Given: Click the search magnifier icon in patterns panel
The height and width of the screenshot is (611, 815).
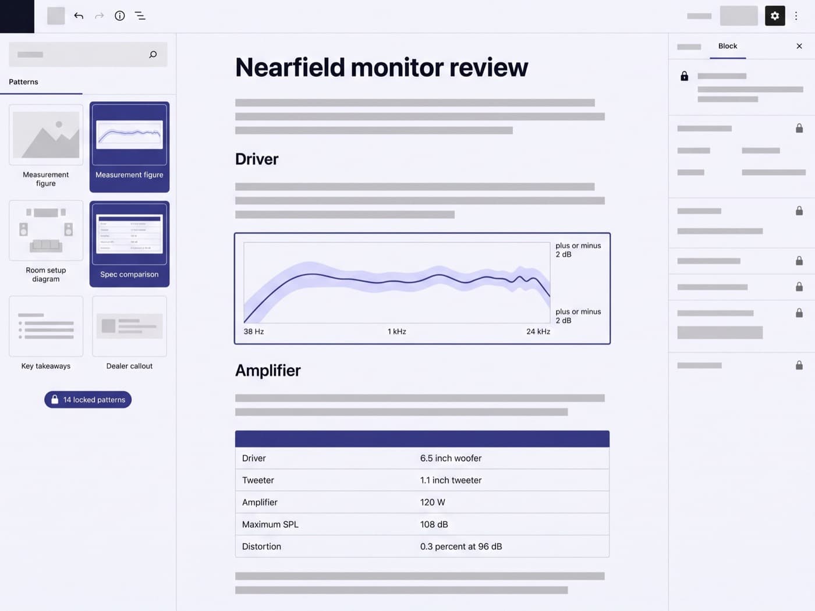Looking at the screenshot, I should (x=153, y=54).
